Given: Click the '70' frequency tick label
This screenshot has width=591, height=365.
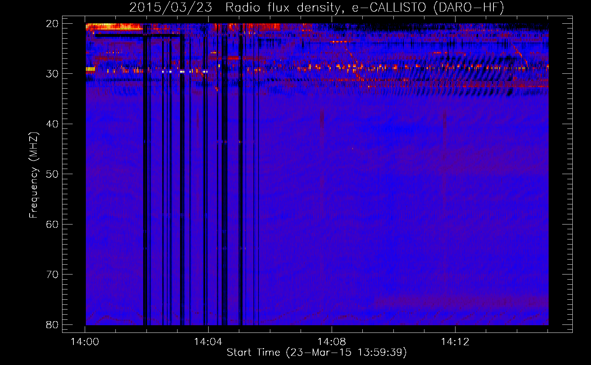Looking at the screenshot, I should coord(52,274).
